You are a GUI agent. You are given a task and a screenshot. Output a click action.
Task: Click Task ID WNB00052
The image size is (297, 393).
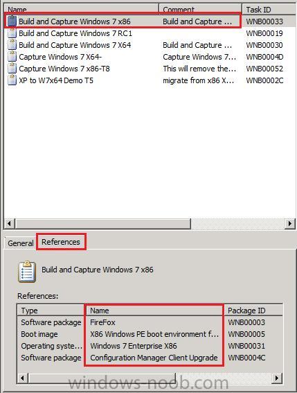pyautogui.click(x=264, y=69)
